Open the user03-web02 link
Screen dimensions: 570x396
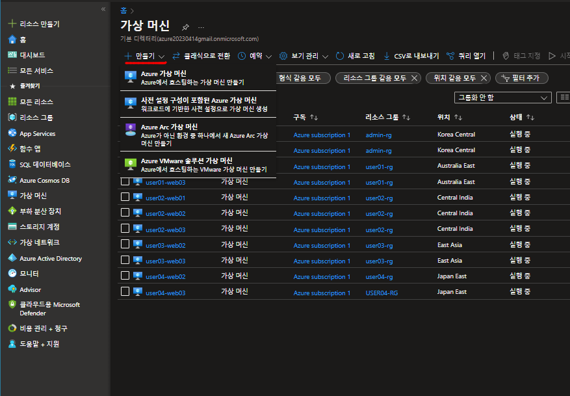(x=165, y=245)
